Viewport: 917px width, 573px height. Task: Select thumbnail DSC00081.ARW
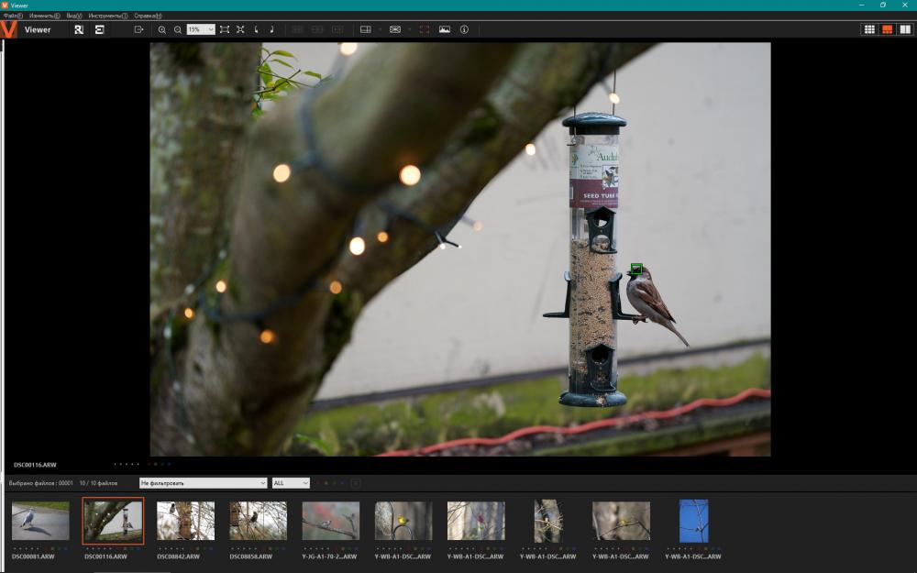coord(40,521)
